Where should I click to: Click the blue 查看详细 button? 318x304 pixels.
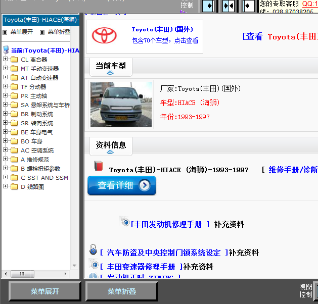[x=122, y=185]
